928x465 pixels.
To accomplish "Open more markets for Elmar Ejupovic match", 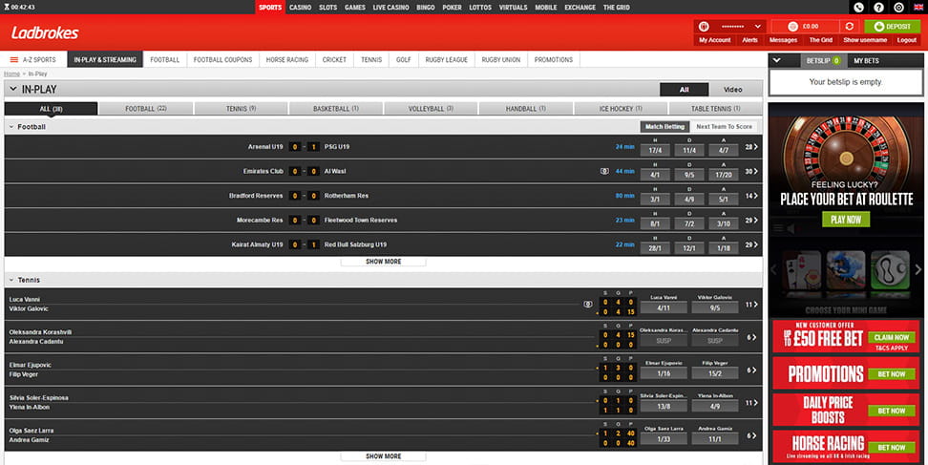I will pyautogui.click(x=751, y=370).
